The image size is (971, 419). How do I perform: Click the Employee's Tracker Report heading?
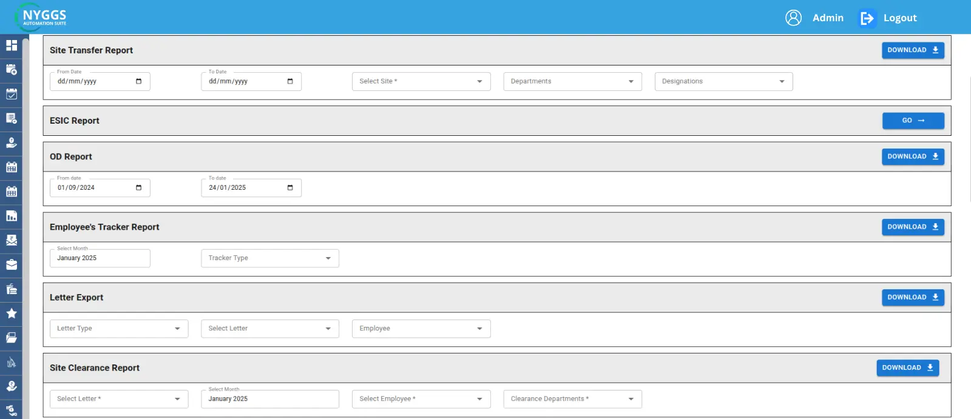pyautogui.click(x=104, y=227)
